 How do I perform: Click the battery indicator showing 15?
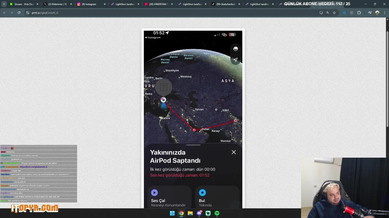click(232, 35)
